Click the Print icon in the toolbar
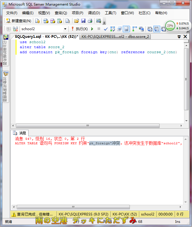 coord(90,21)
